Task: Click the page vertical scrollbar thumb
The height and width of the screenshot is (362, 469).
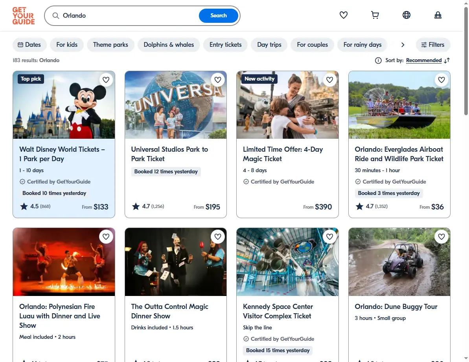Action: coord(466,61)
